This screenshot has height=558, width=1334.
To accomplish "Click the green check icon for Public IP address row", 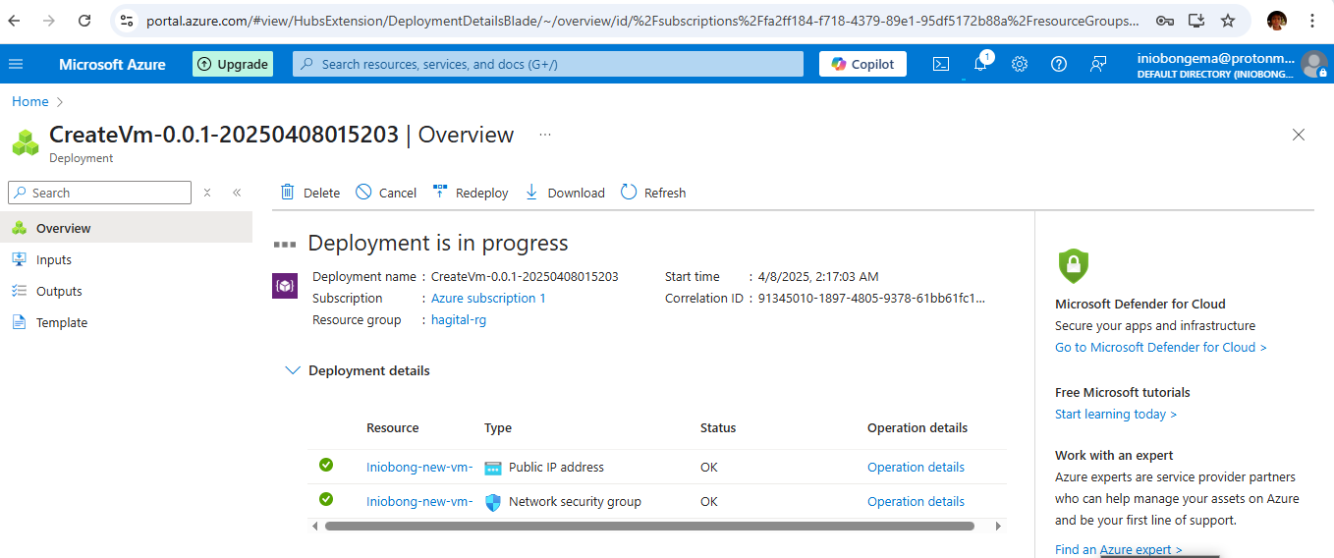I will tap(326, 466).
